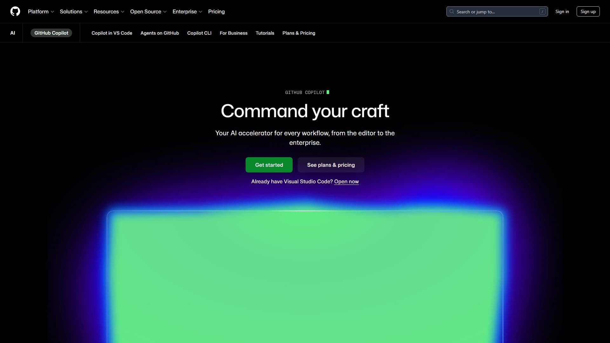Open Plans & Pricing in subnav
Image resolution: width=610 pixels, height=343 pixels.
point(299,33)
